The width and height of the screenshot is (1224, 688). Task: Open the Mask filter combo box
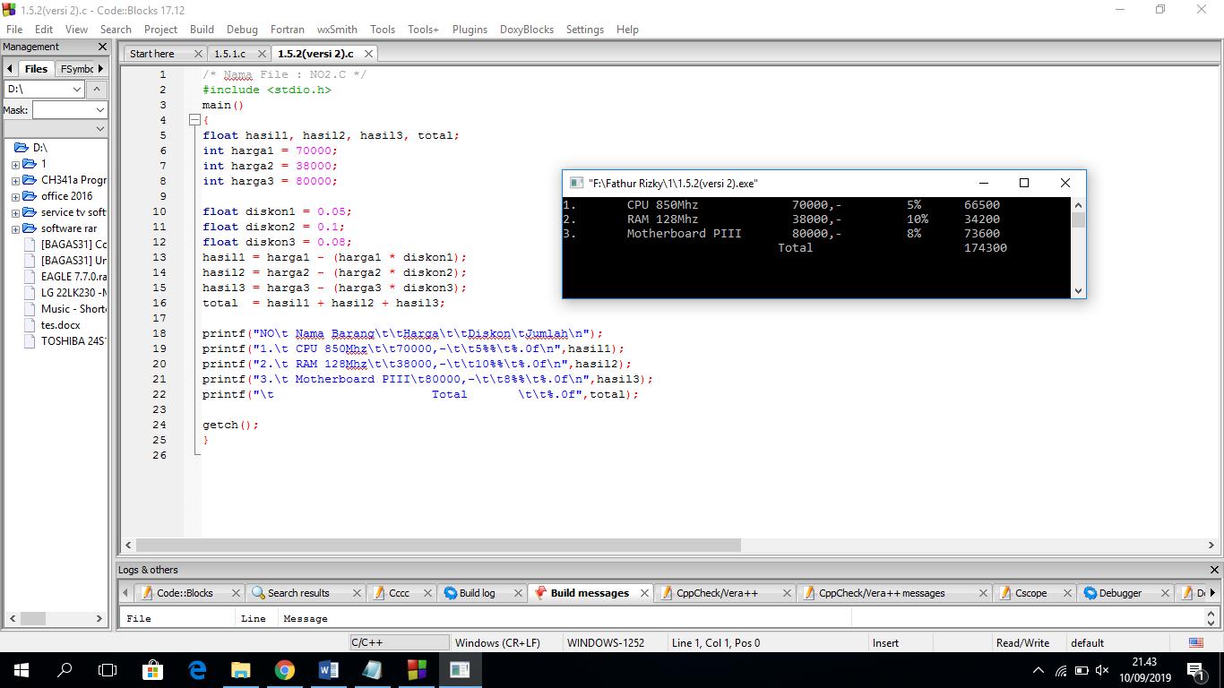pyautogui.click(x=69, y=109)
